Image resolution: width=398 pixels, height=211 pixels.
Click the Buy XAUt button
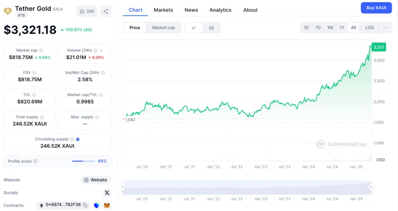376,8
